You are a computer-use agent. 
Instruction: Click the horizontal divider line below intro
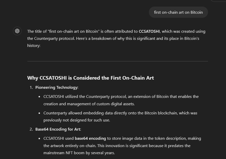click(x=118, y=61)
